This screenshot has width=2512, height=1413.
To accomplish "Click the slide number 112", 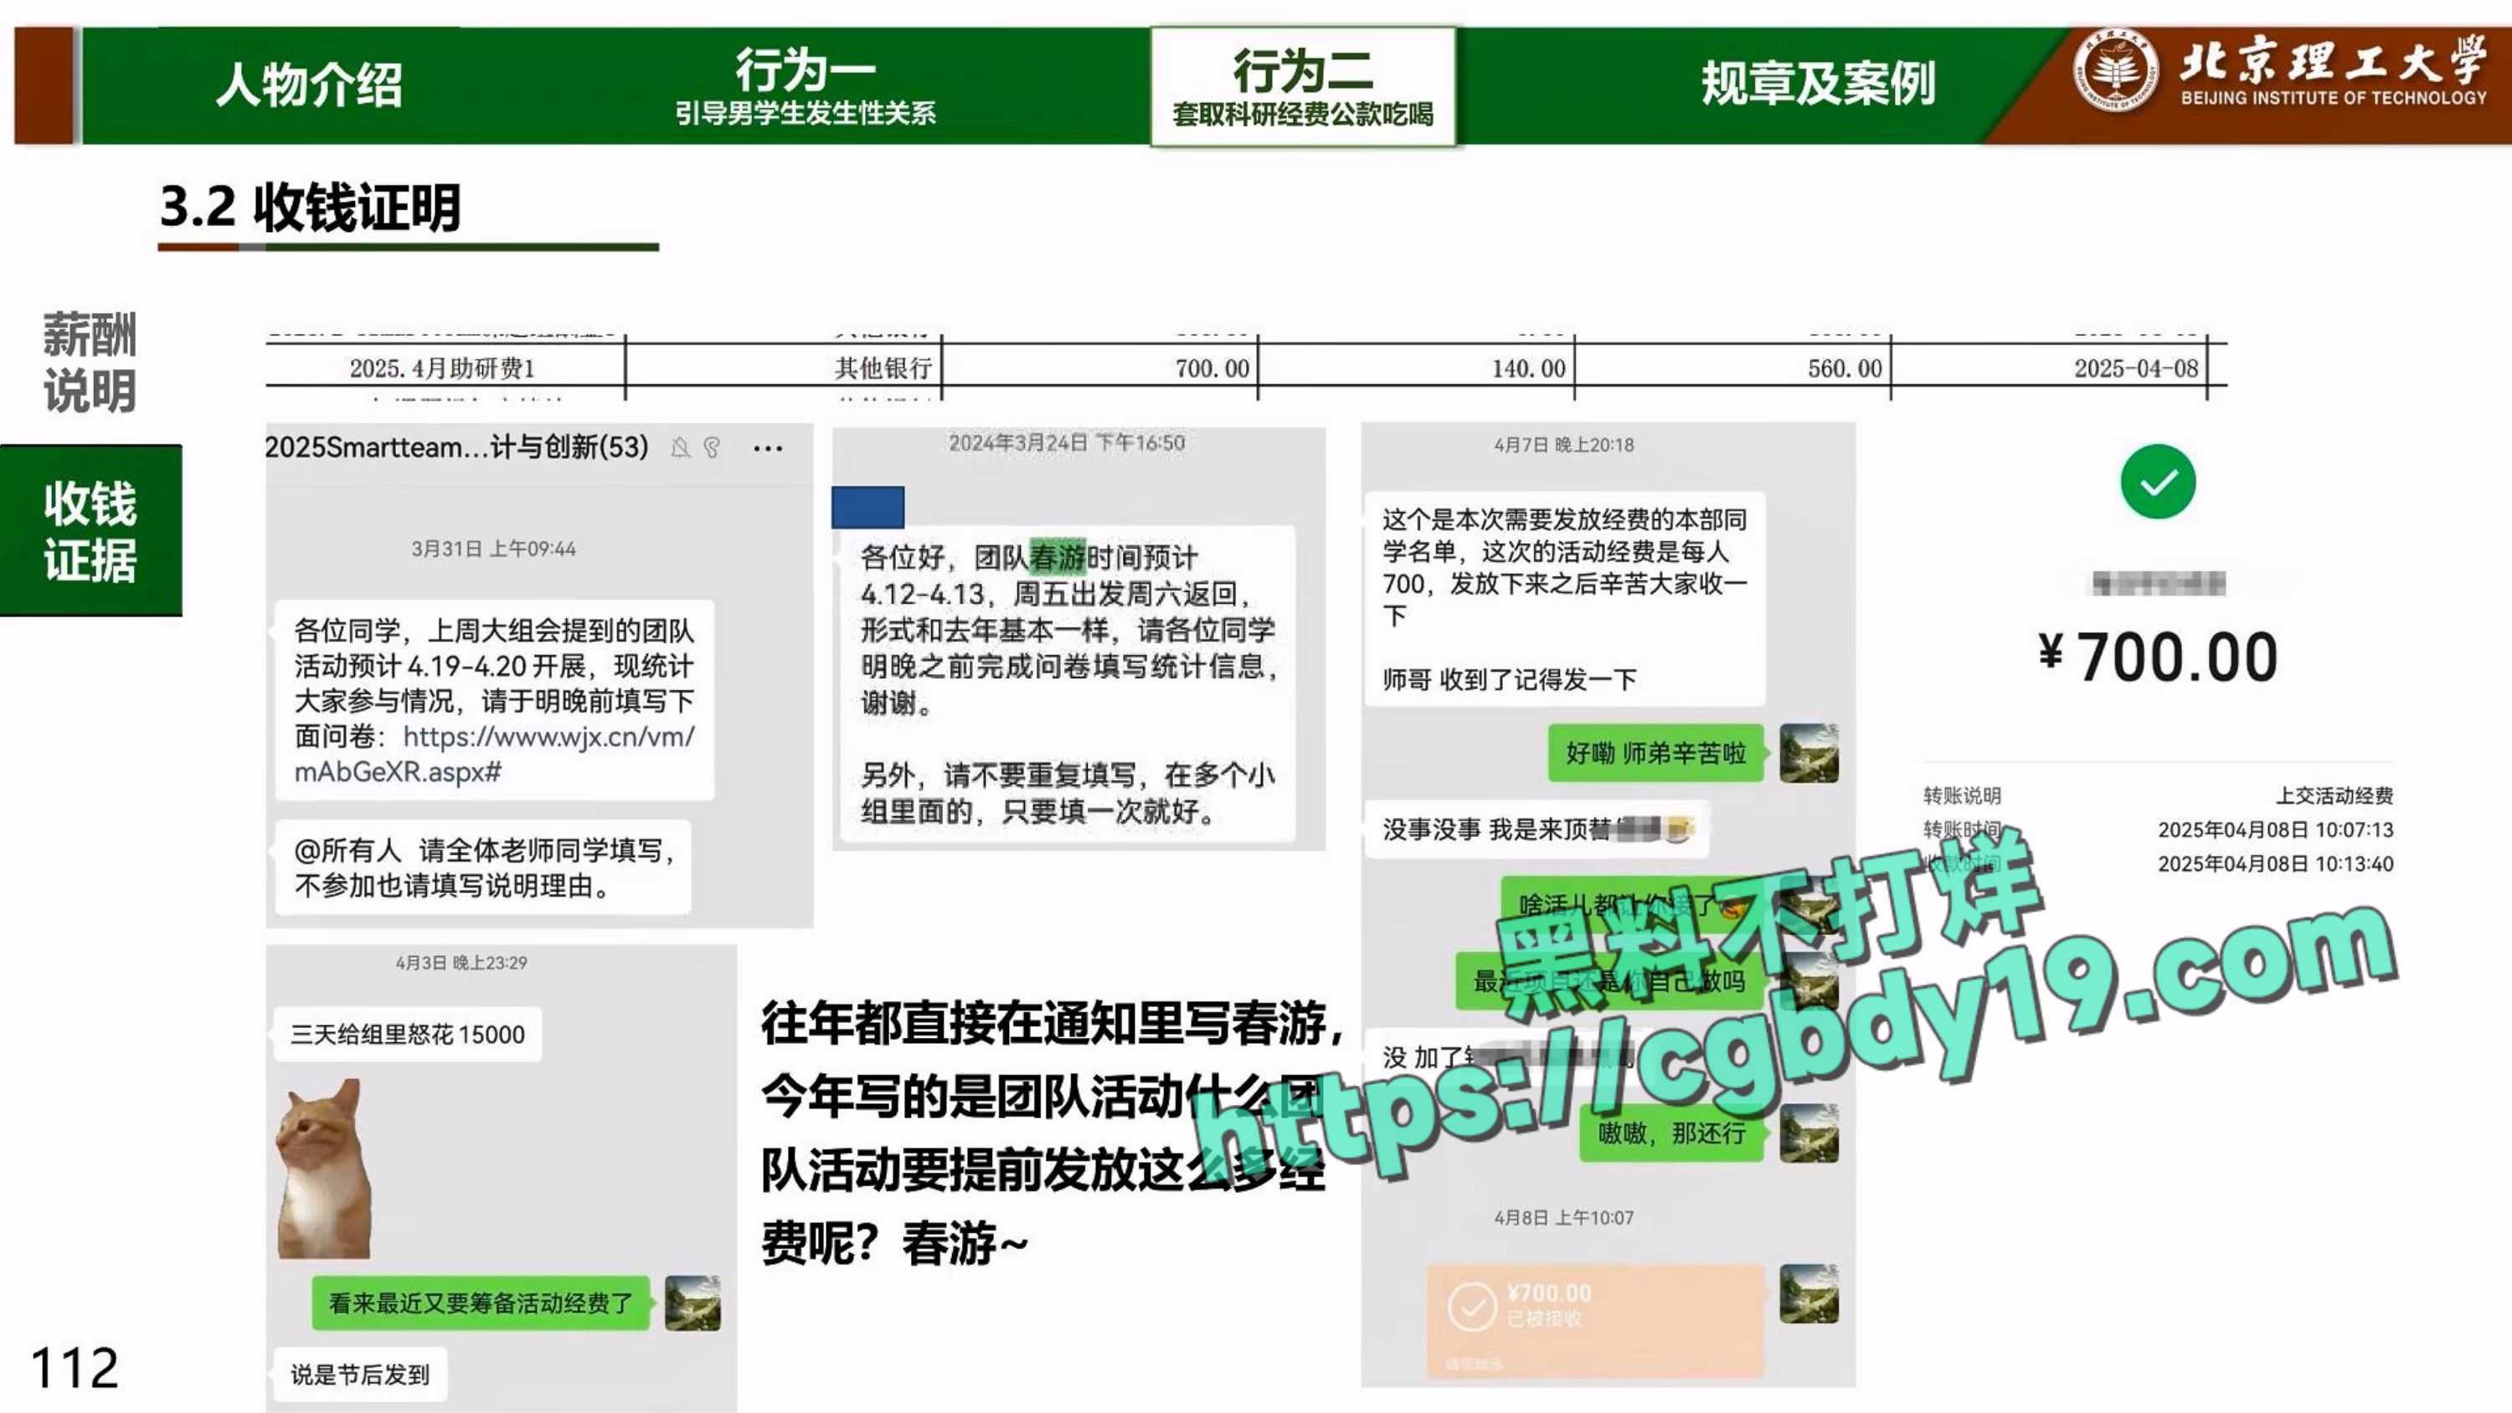I will [75, 1367].
